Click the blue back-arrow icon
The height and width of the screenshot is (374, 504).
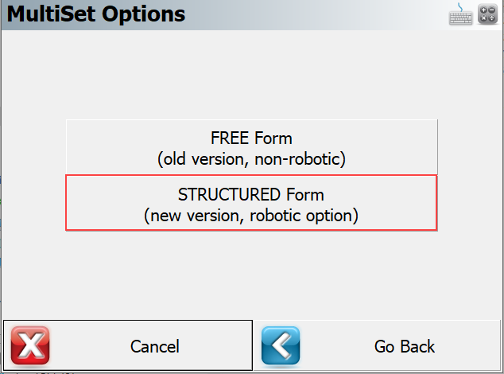pos(281,345)
